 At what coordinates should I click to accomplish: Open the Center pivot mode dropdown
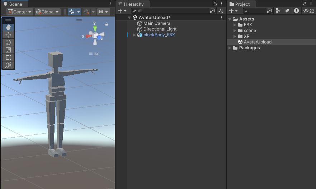[20, 12]
